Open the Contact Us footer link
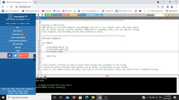Viewport: 179px width, 100px height. pos(29,89)
